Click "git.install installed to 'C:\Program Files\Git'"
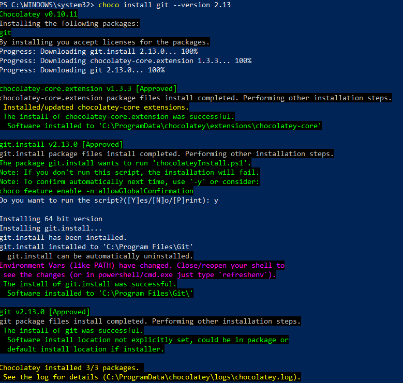 pos(97,247)
